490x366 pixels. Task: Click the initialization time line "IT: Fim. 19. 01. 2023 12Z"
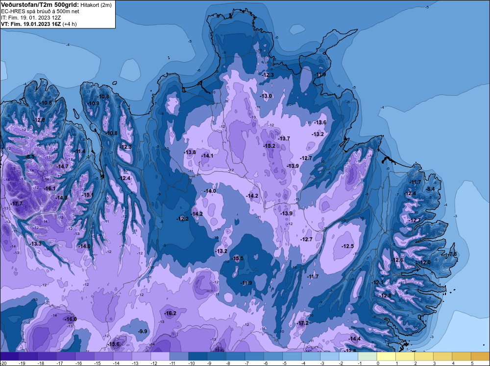tap(30, 18)
